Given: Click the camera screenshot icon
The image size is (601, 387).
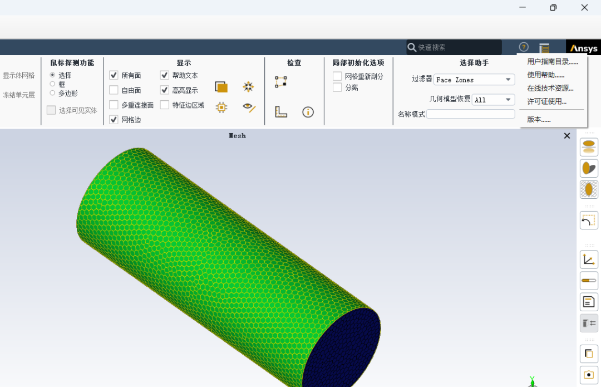Looking at the screenshot, I should (589, 375).
